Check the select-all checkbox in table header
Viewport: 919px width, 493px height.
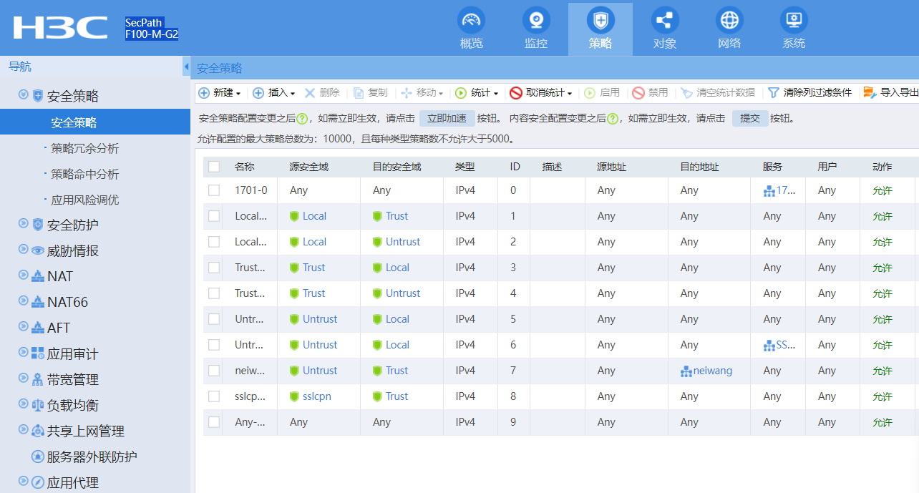(214, 167)
